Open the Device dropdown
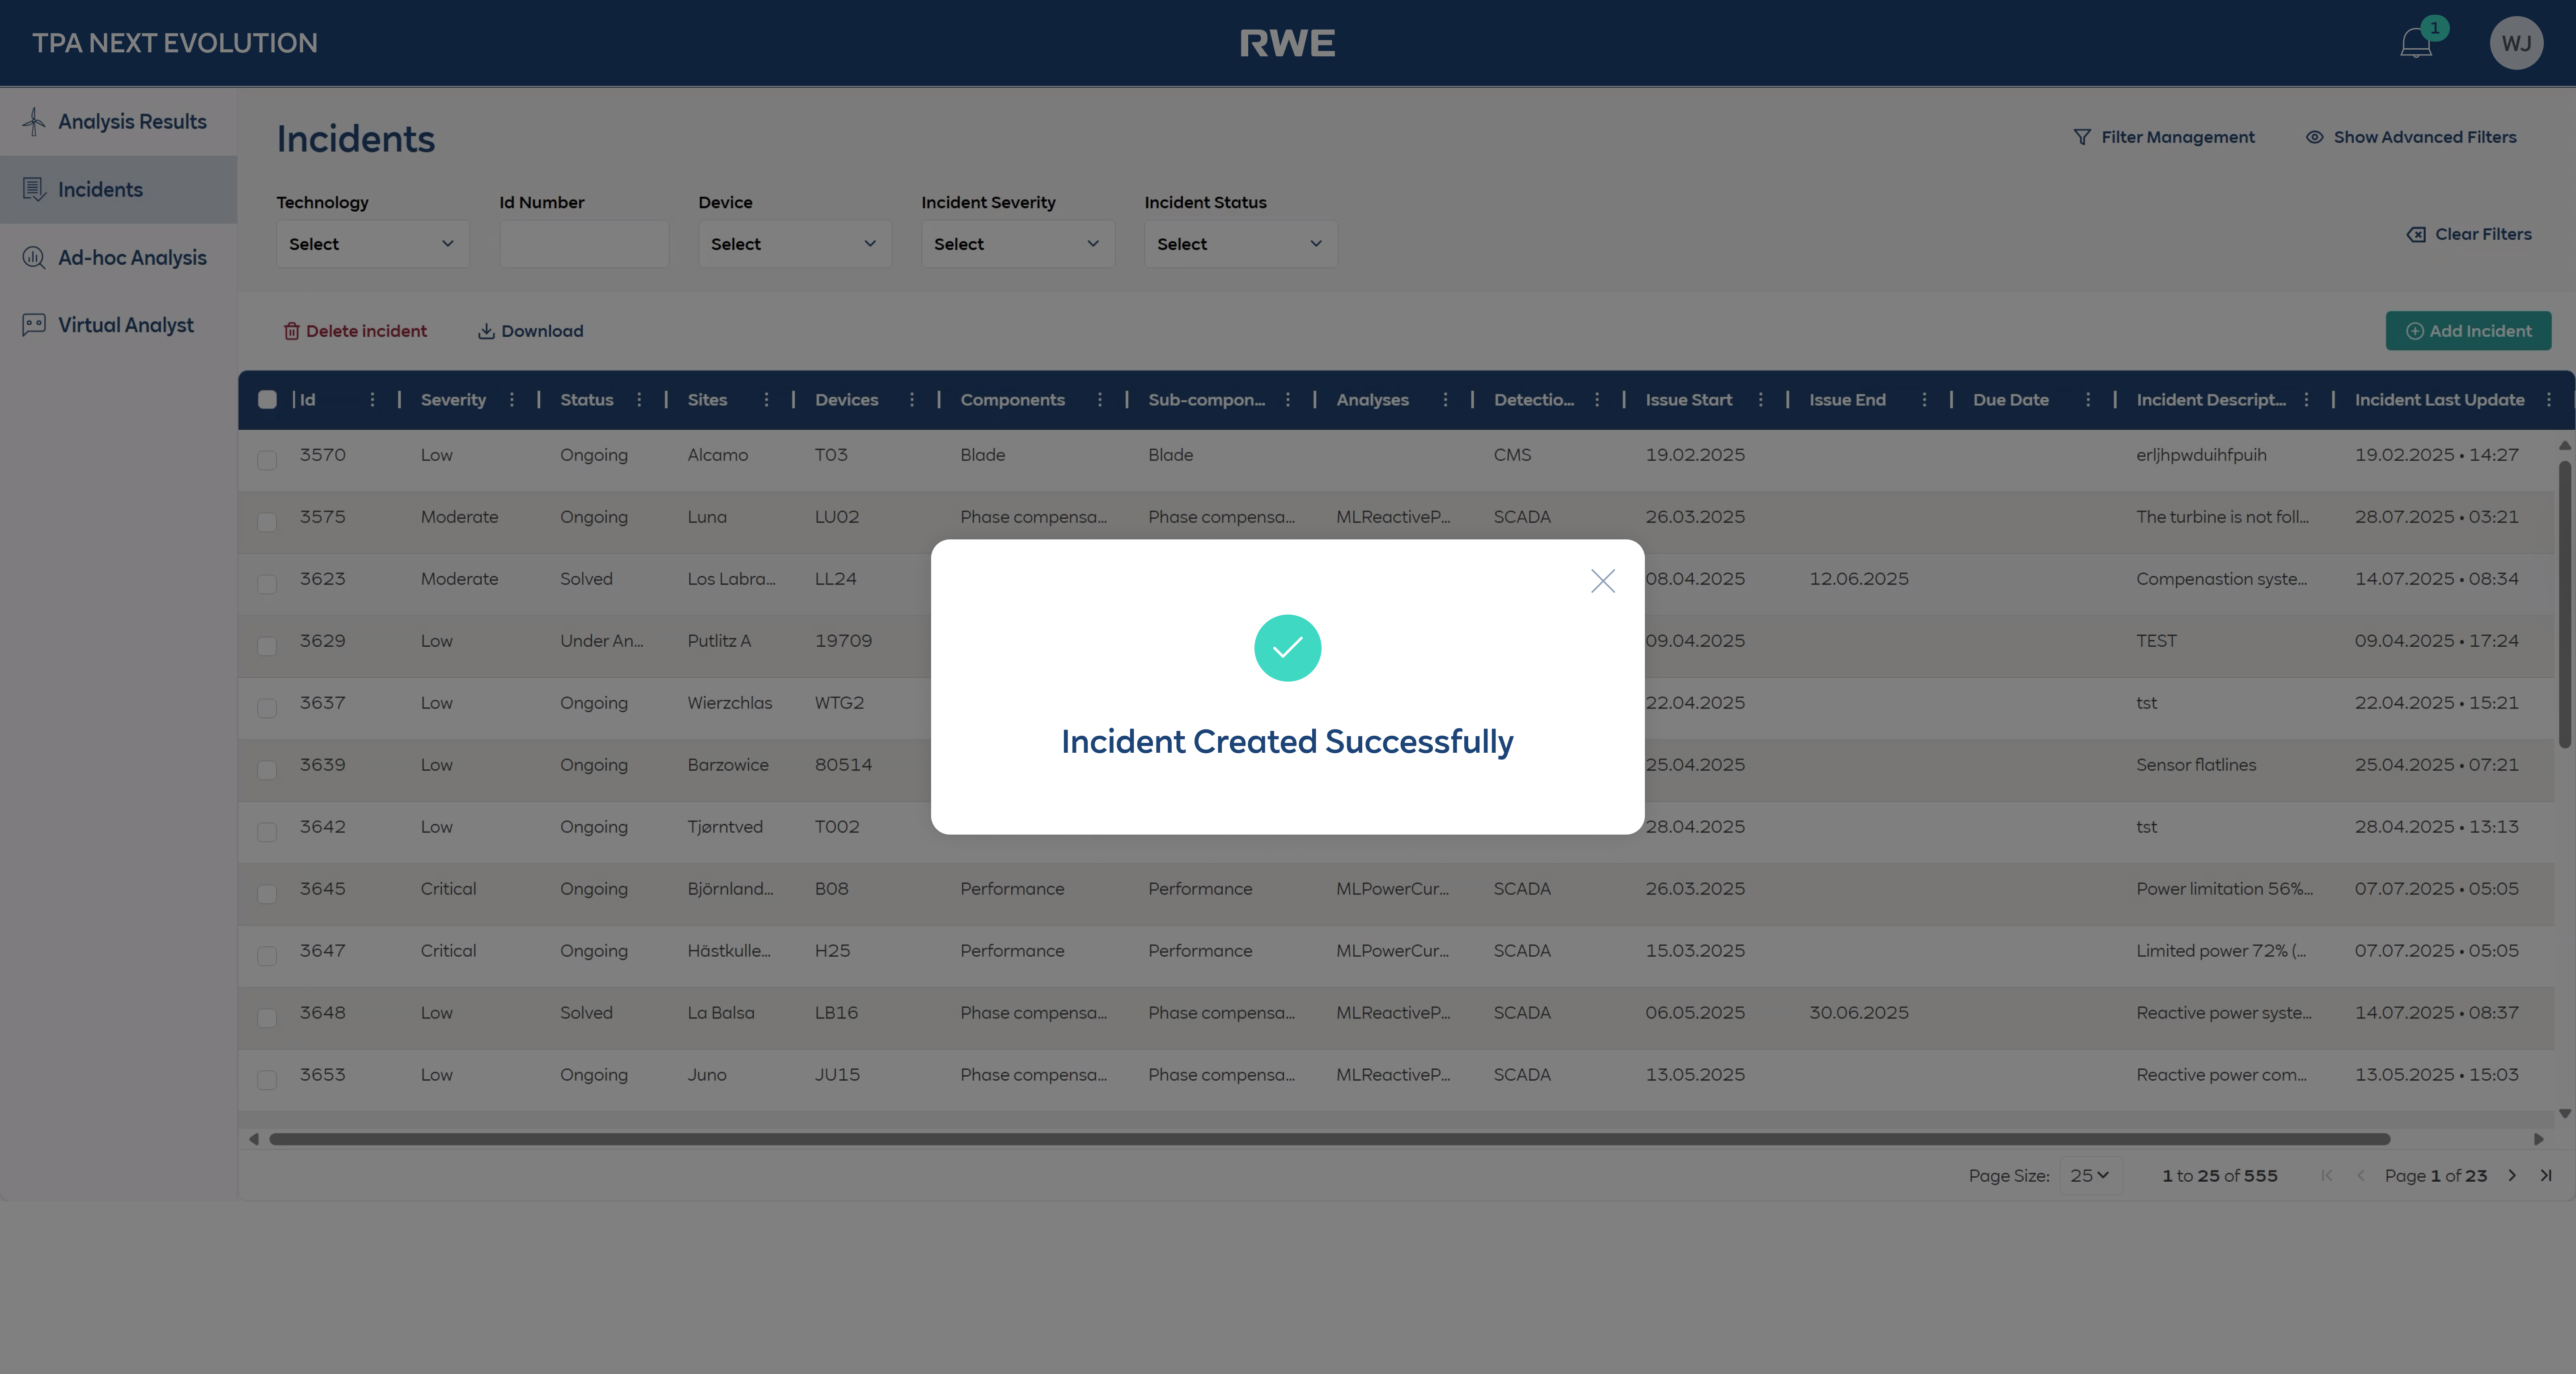This screenshot has width=2576, height=1374. [795, 244]
